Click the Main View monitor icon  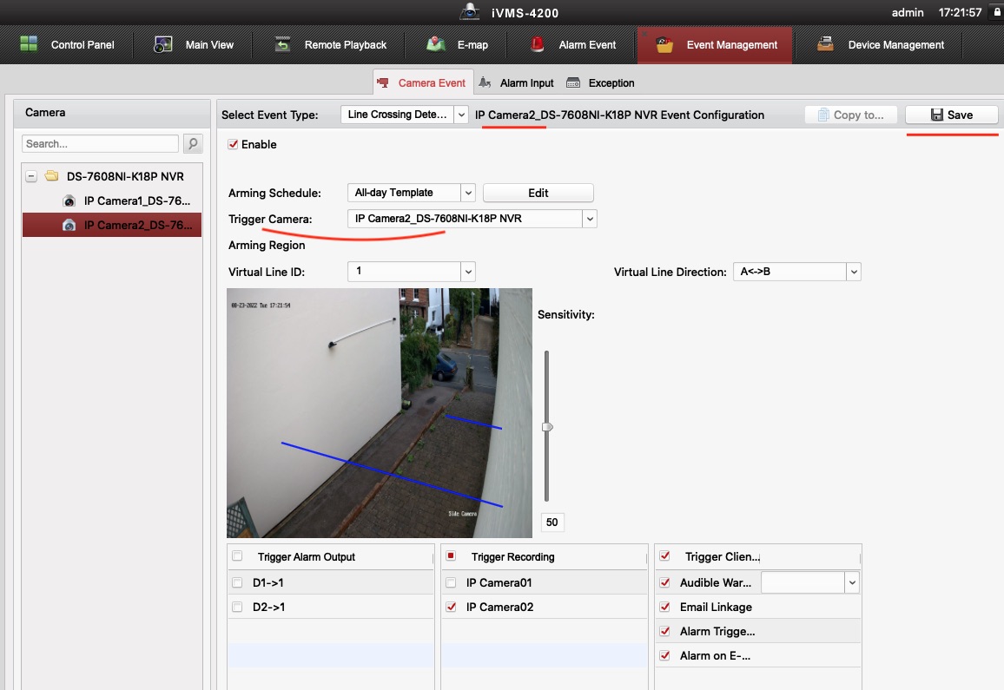tap(164, 44)
